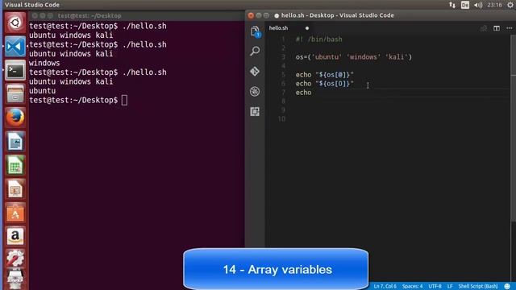The width and height of the screenshot is (516, 290).
Task: Open LibreOffice Calc from the launcher
Action: click(15, 165)
